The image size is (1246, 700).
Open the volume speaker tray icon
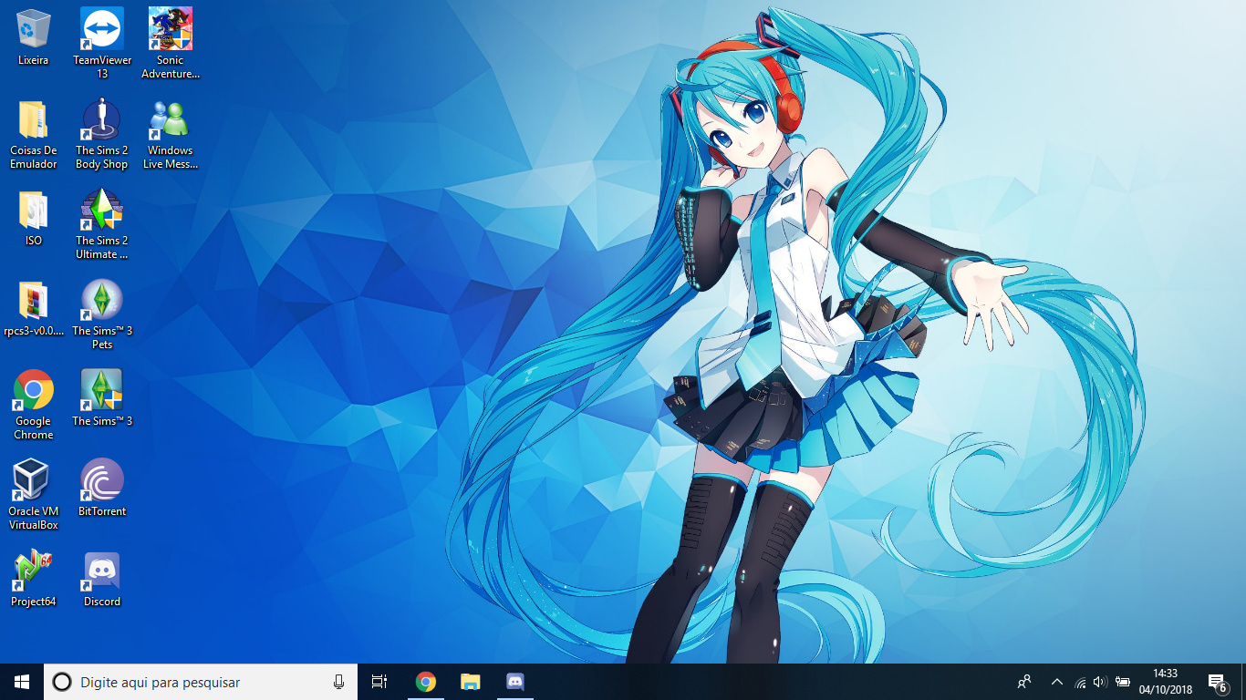(1100, 682)
